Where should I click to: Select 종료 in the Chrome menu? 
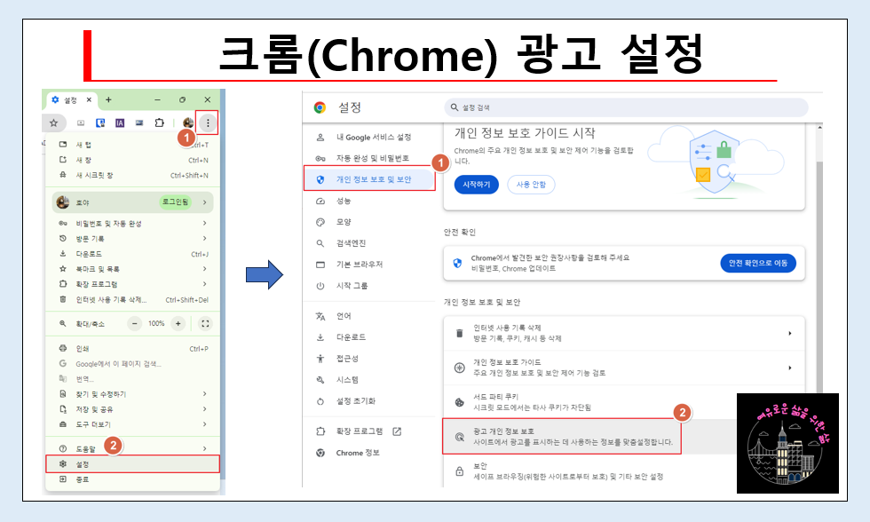tap(132, 479)
